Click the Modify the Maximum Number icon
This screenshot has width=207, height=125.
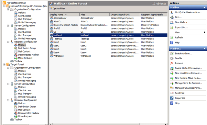(x=172, y=12)
